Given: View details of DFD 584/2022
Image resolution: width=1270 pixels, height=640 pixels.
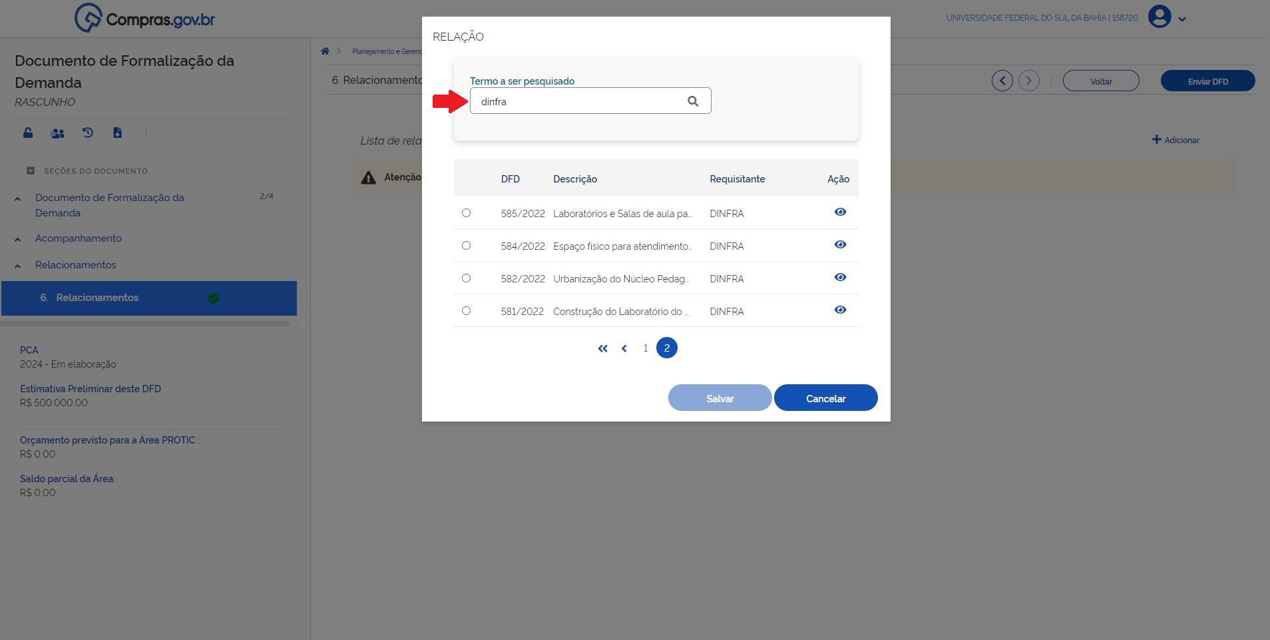Looking at the screenshot, I should 840,244.
